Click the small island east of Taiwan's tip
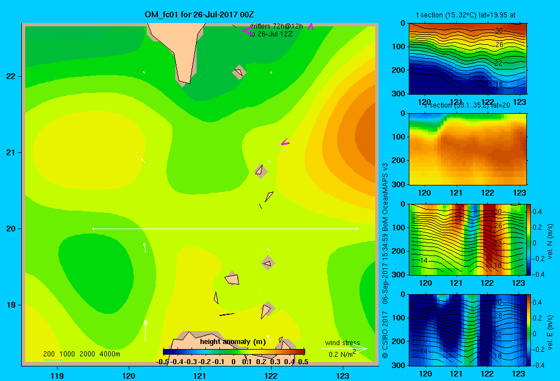This screenshot has height=381, width=560. (239, 72)
